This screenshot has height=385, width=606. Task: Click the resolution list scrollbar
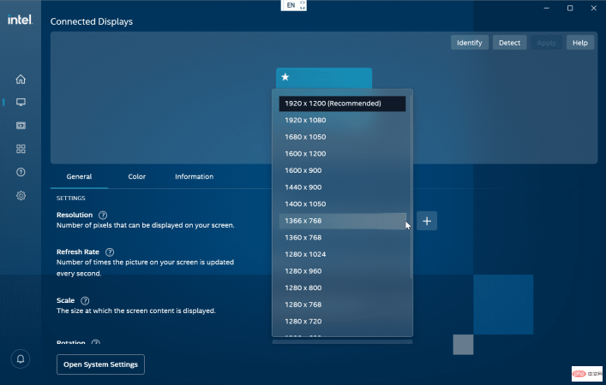411,187
